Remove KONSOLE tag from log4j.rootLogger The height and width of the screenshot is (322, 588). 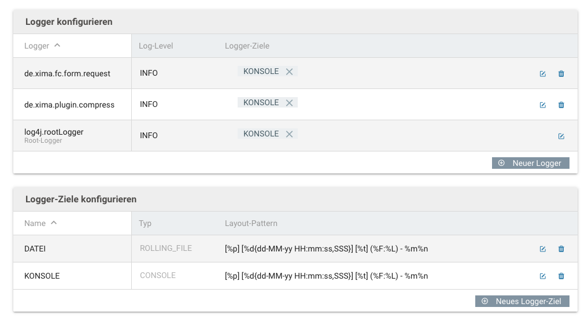[x=289, y=134]
